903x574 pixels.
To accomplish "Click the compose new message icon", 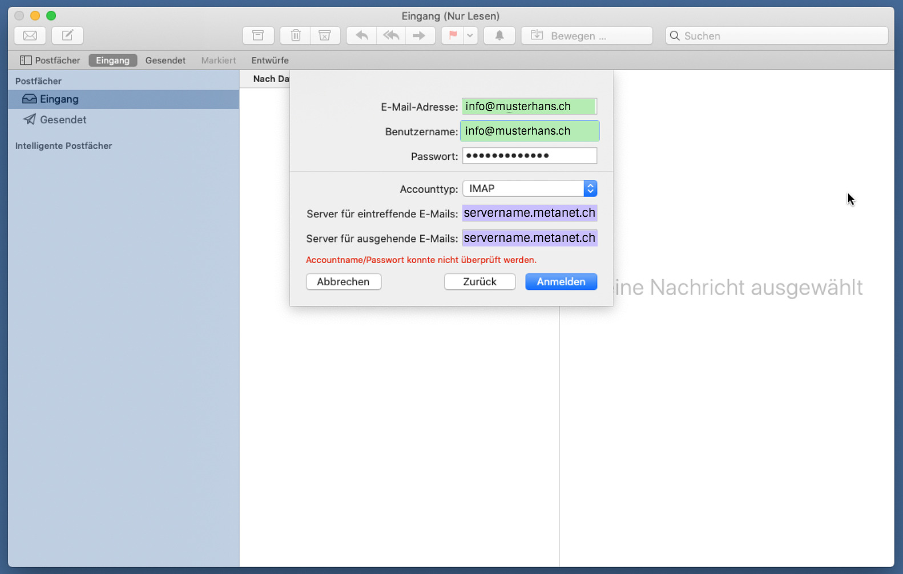I will click(67, 35).
